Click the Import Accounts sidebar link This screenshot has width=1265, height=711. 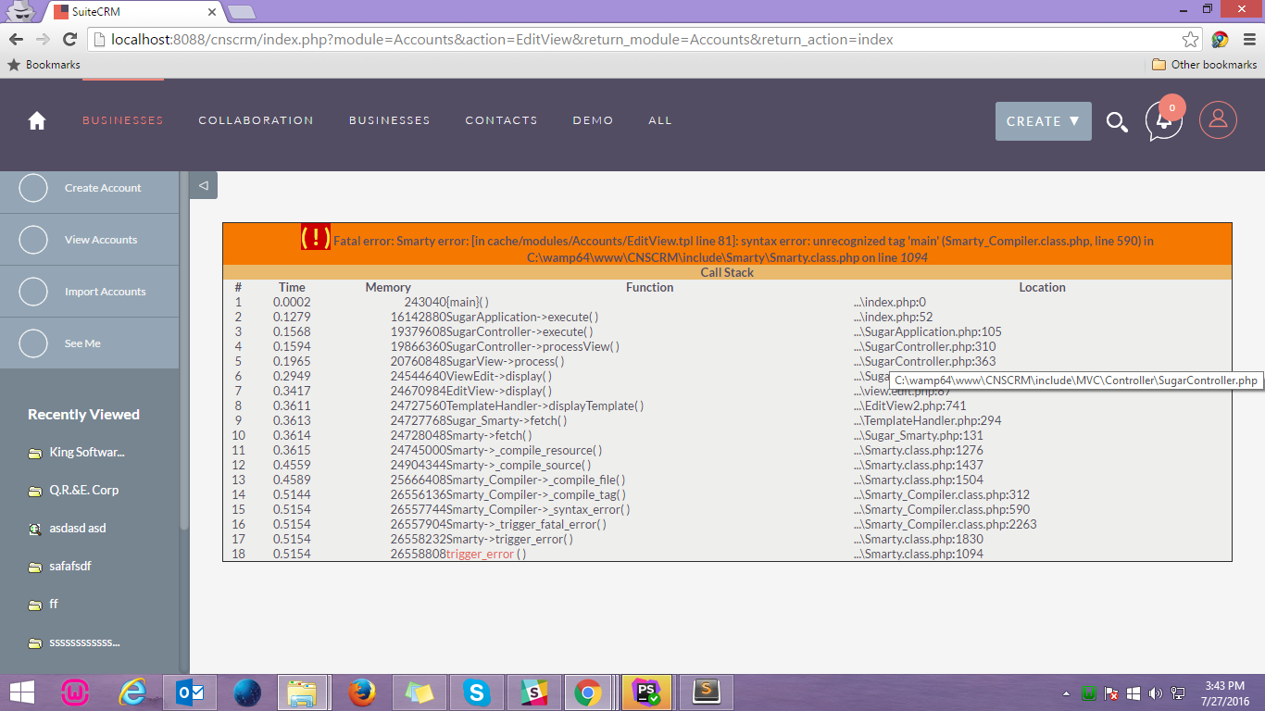pyautogui.click(x=106, y=292)
